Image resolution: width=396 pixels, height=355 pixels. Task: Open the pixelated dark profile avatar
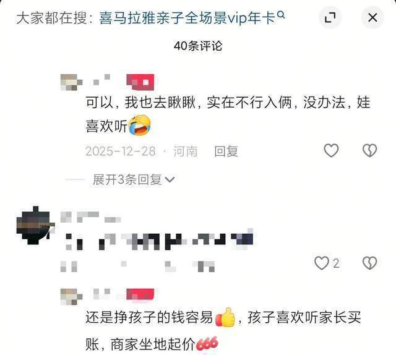coord(35,225)
